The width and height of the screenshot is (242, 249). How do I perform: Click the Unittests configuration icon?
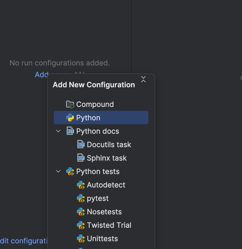81,239
